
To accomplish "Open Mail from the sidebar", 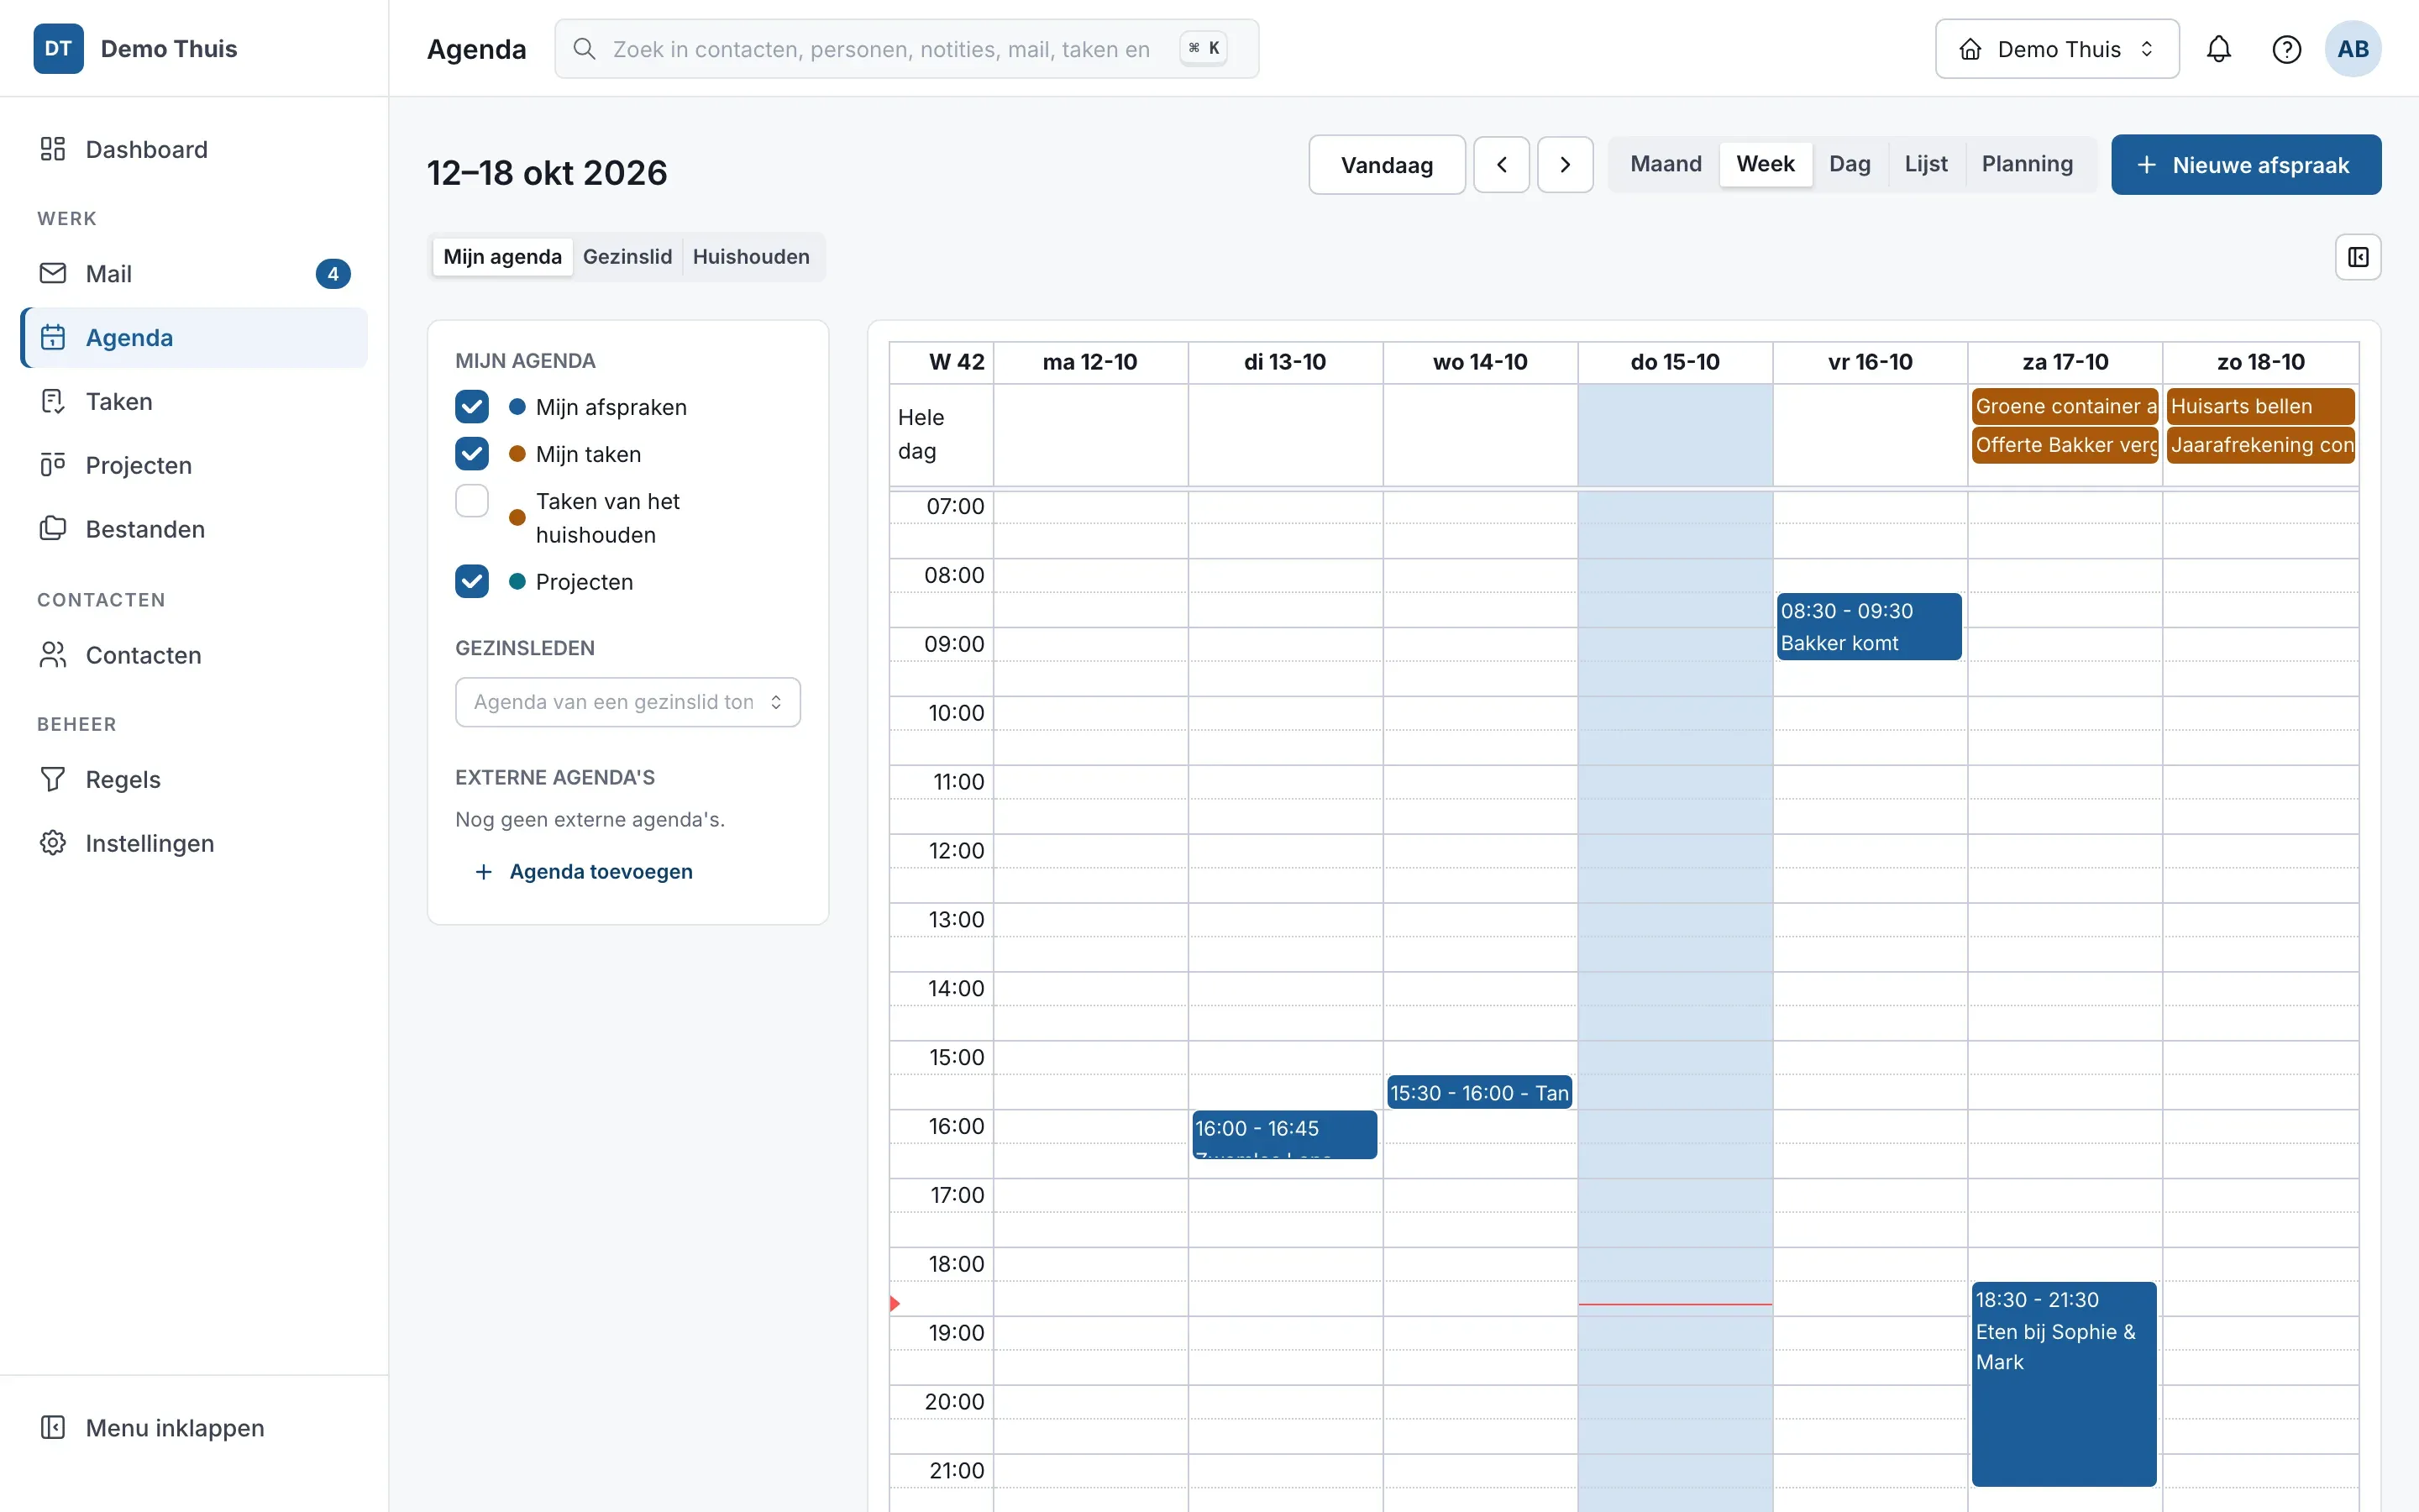I will click(x=194, y=273).
